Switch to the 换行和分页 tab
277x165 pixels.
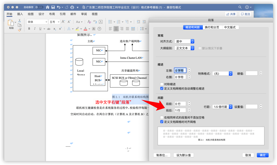point(212,27)
